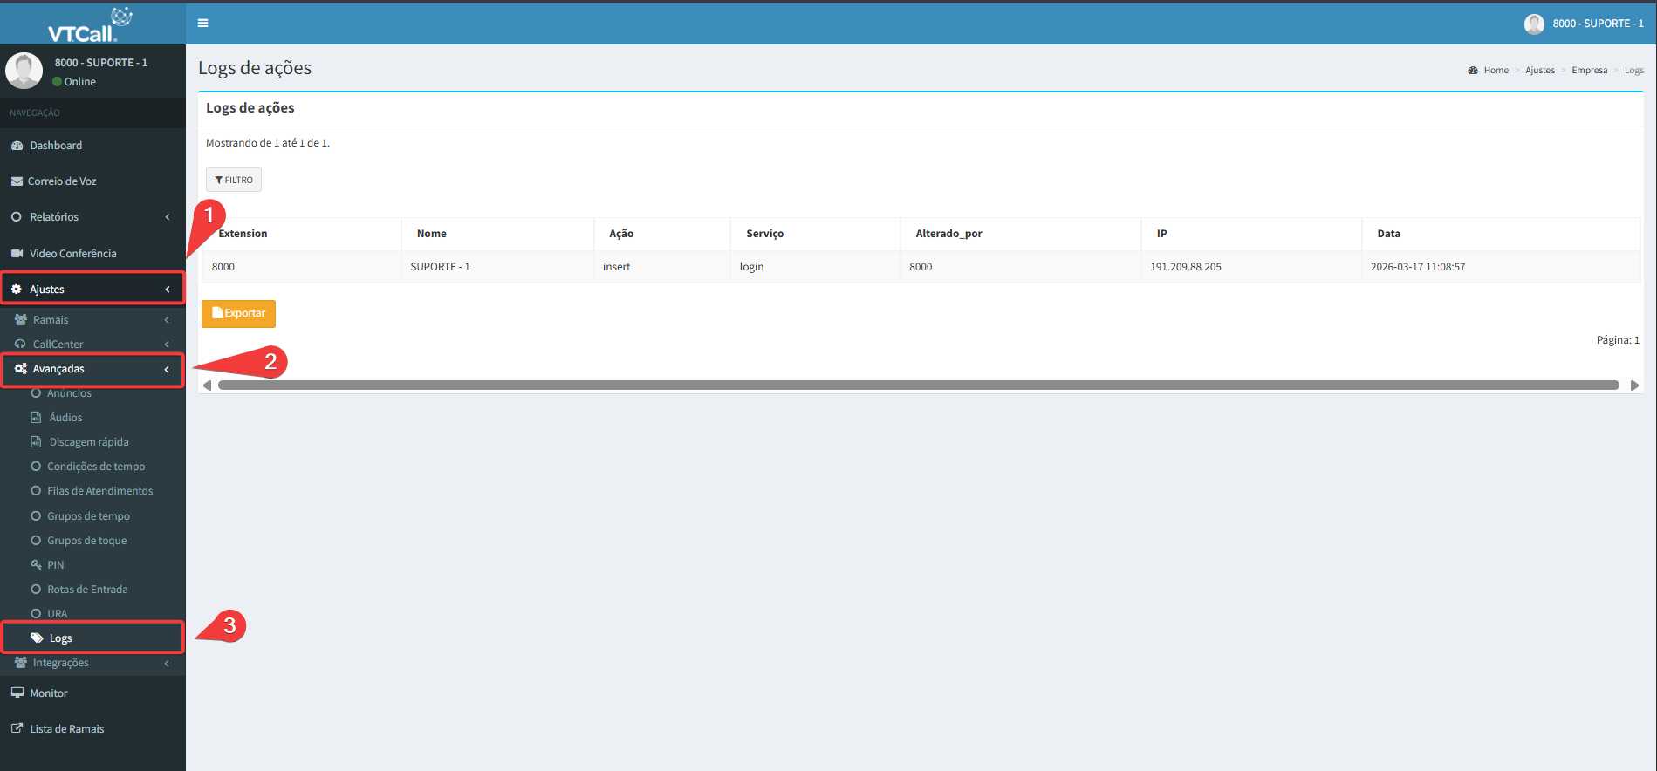Open Áudios in the Avançadas submenu
1657x771 pixels.
click(x=65, y=418)
